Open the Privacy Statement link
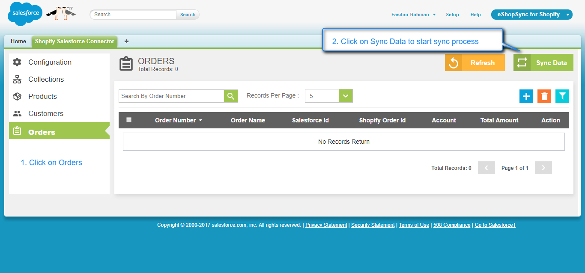Image resolution: width=585 pixels, height=273 pixels. click(x=326, y=225)
